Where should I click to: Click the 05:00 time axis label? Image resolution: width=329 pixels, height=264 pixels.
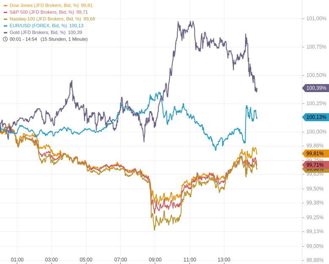point(86,260)
